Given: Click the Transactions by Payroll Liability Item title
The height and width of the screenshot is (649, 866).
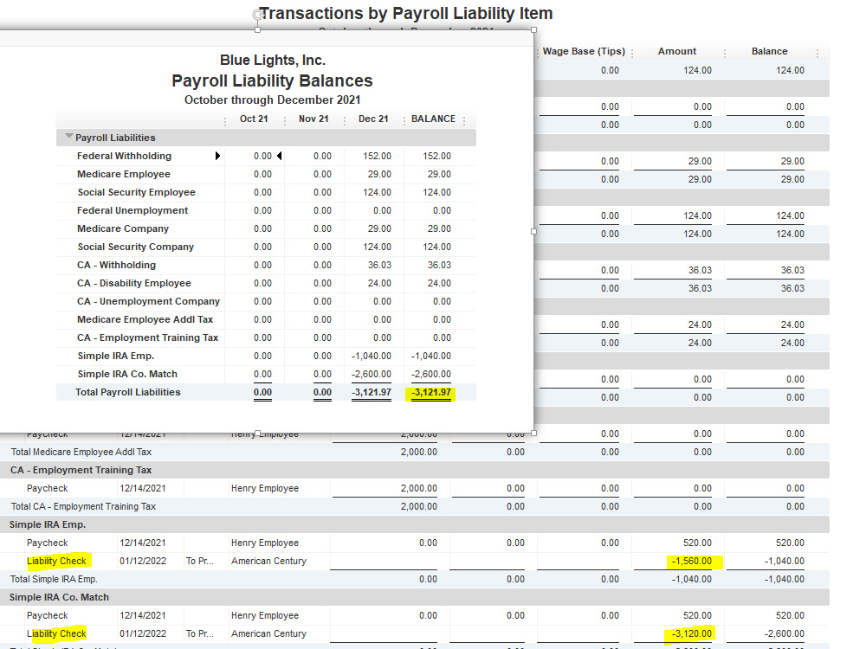Looking at the screenshot, I should pyautogui.click(x=406, y=13).
